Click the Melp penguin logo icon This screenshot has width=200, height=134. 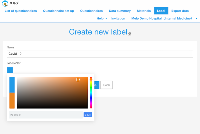pyautogui.click(x=5, y=3)
